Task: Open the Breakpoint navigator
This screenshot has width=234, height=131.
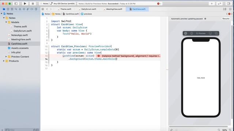Action: coord(32,9)
